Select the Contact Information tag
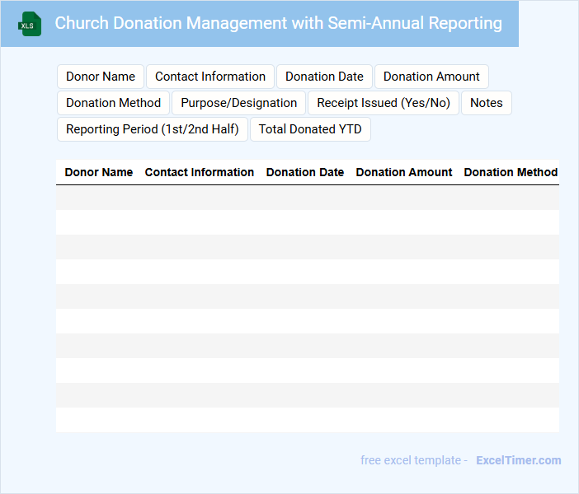This screenshot has width=579, height=494. pyautogui.click(x=210, y=77)
